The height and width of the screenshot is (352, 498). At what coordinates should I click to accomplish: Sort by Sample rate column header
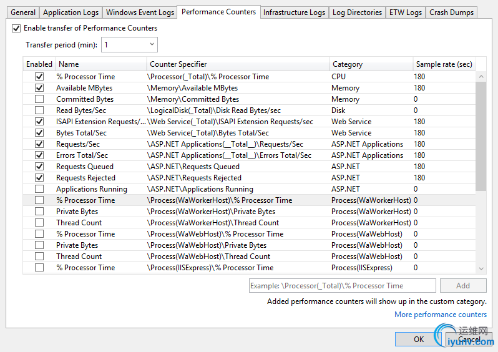[x=444, y=64]
